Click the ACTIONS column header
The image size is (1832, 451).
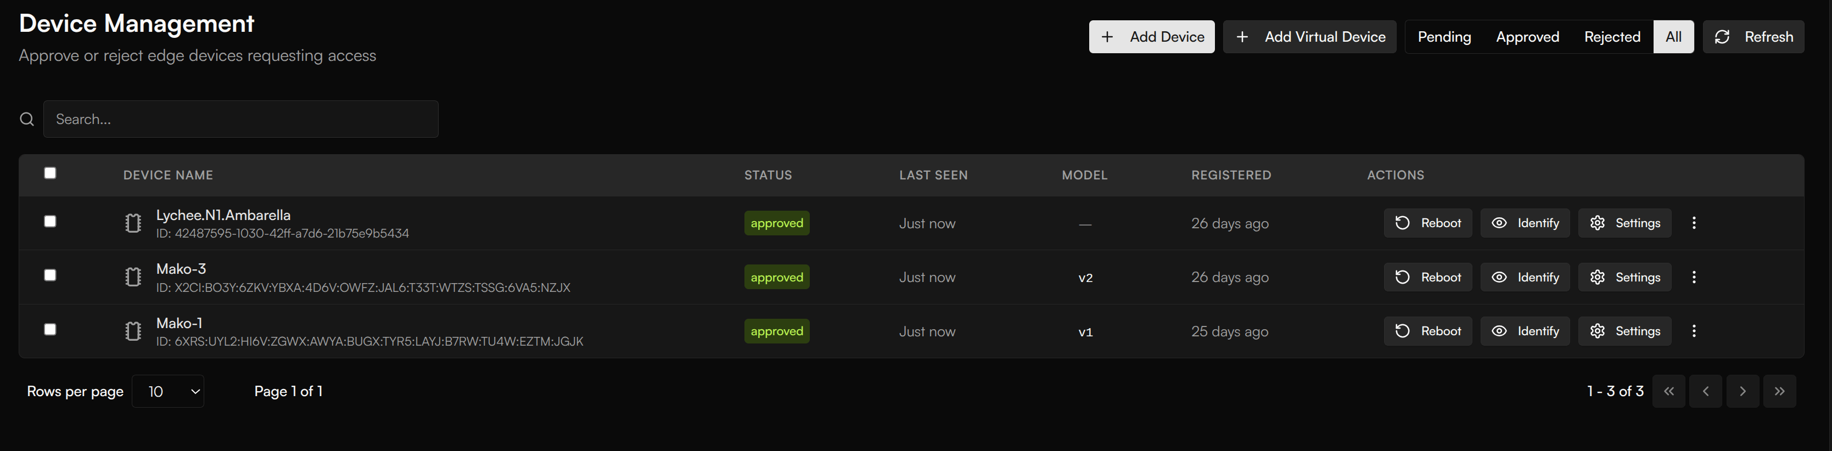(1396, 176)
